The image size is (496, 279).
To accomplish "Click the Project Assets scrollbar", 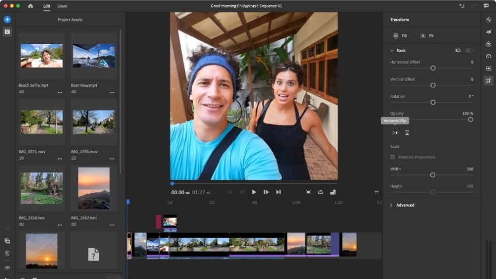I will 120,102.
